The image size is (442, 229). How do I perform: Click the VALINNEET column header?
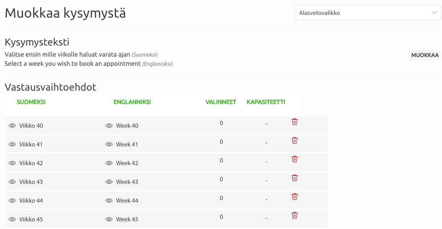pos(221,102)
